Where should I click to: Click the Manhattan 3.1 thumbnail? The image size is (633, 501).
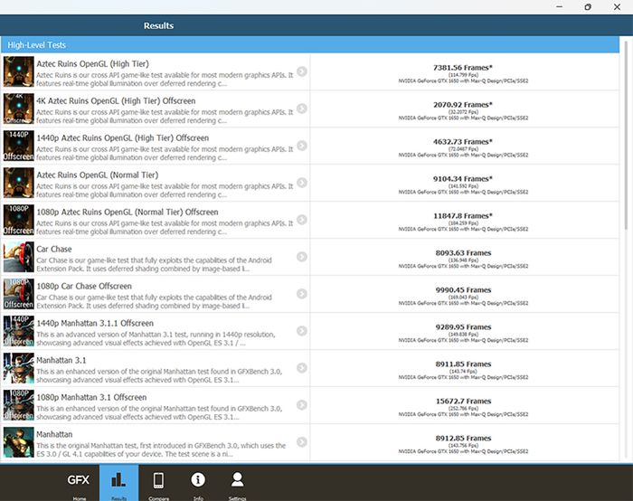coord(19,368)
